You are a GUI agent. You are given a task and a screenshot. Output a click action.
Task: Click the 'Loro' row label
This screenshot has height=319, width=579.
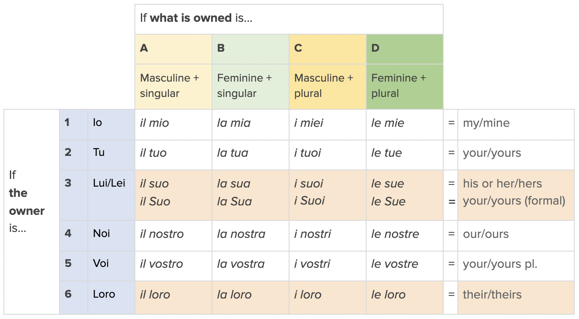click(x=104, y=294)
